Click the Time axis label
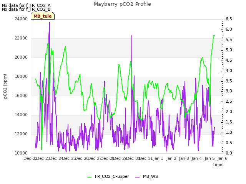Screen dimensions: 246x184 click(x=218, y=164)
